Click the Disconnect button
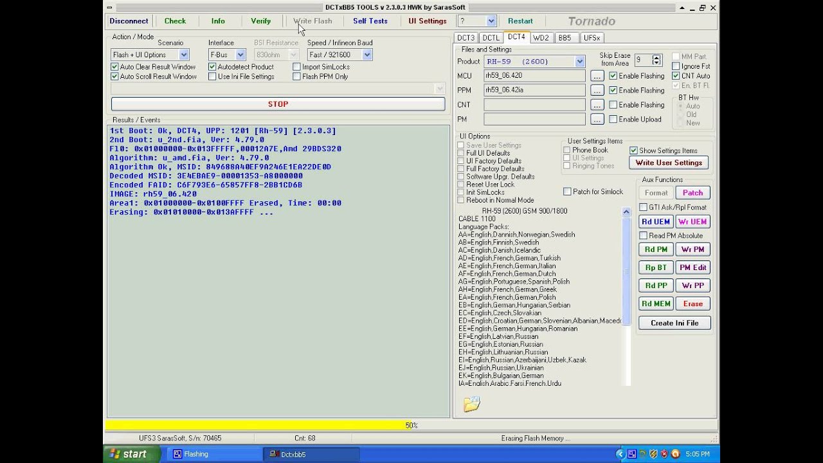The height and width of the screenshot is (463, 823). pyautogui.click(x=129, y=21)
